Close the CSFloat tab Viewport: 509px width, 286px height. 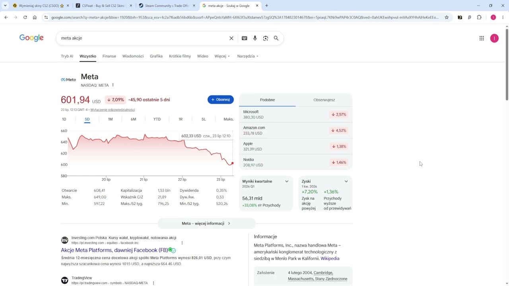[x=131, y=6]
